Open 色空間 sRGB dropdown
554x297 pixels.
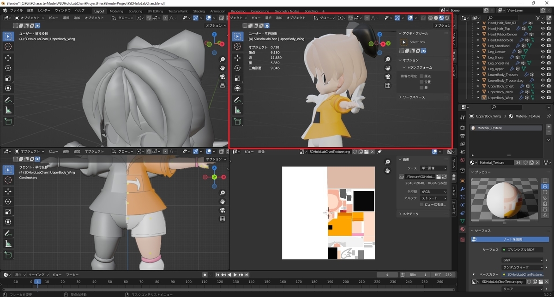[x=433, y=192]
